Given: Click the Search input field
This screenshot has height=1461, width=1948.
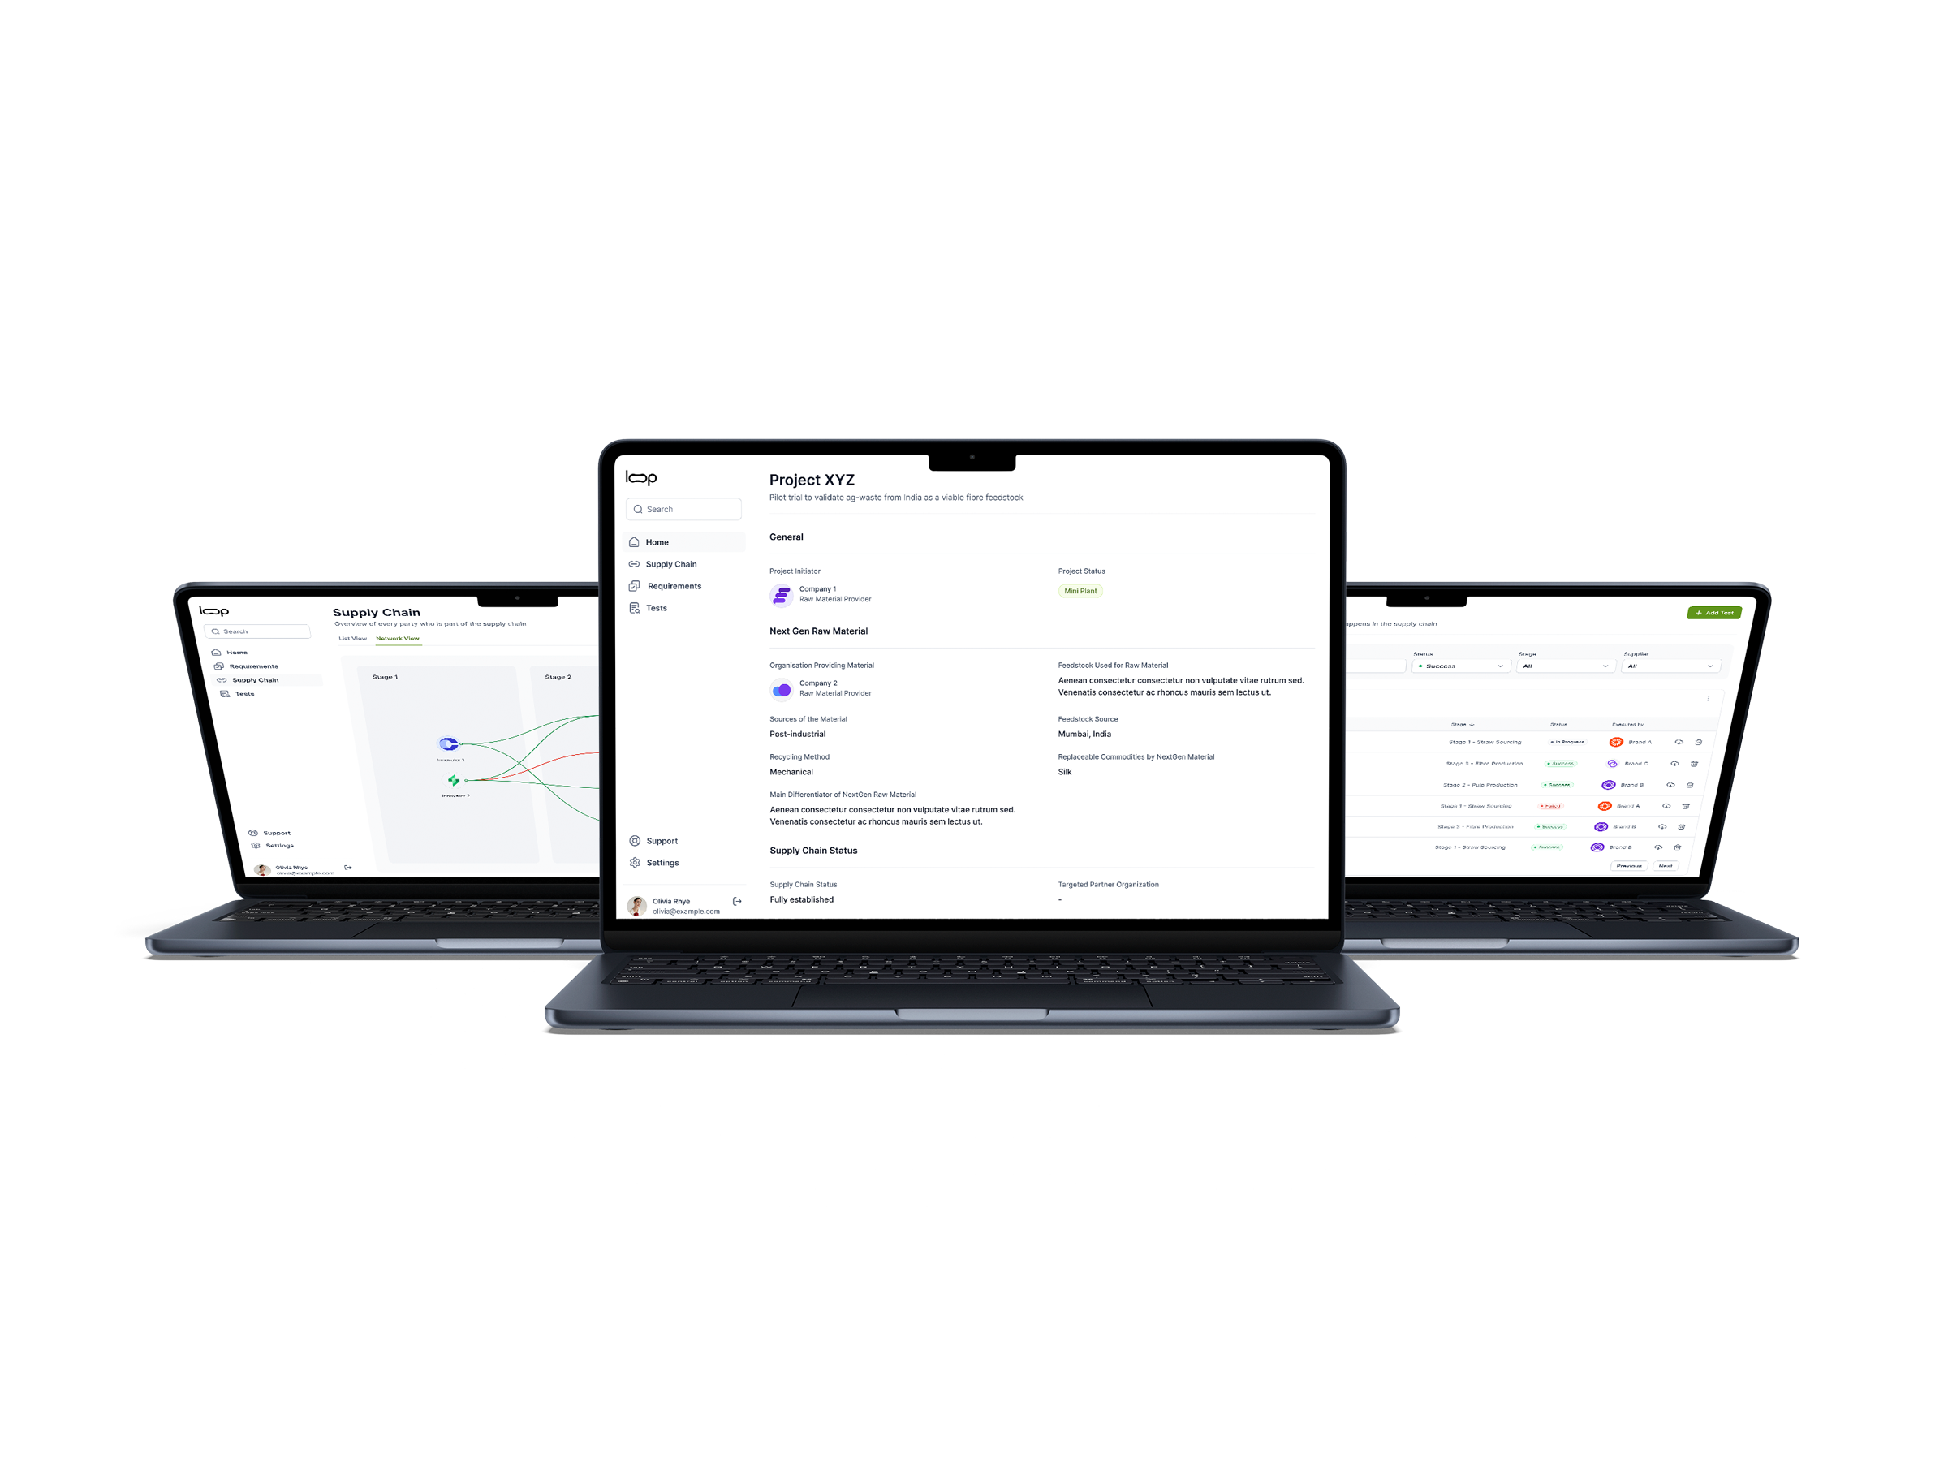Looking at the screenshot, I should tap(684, 510).
